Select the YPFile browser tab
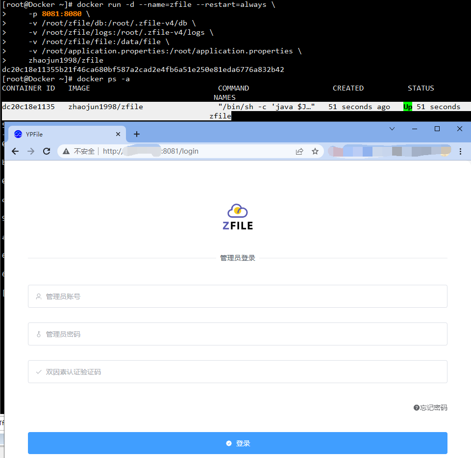Screen dimensions: 471x458 [x=67, y=134]
